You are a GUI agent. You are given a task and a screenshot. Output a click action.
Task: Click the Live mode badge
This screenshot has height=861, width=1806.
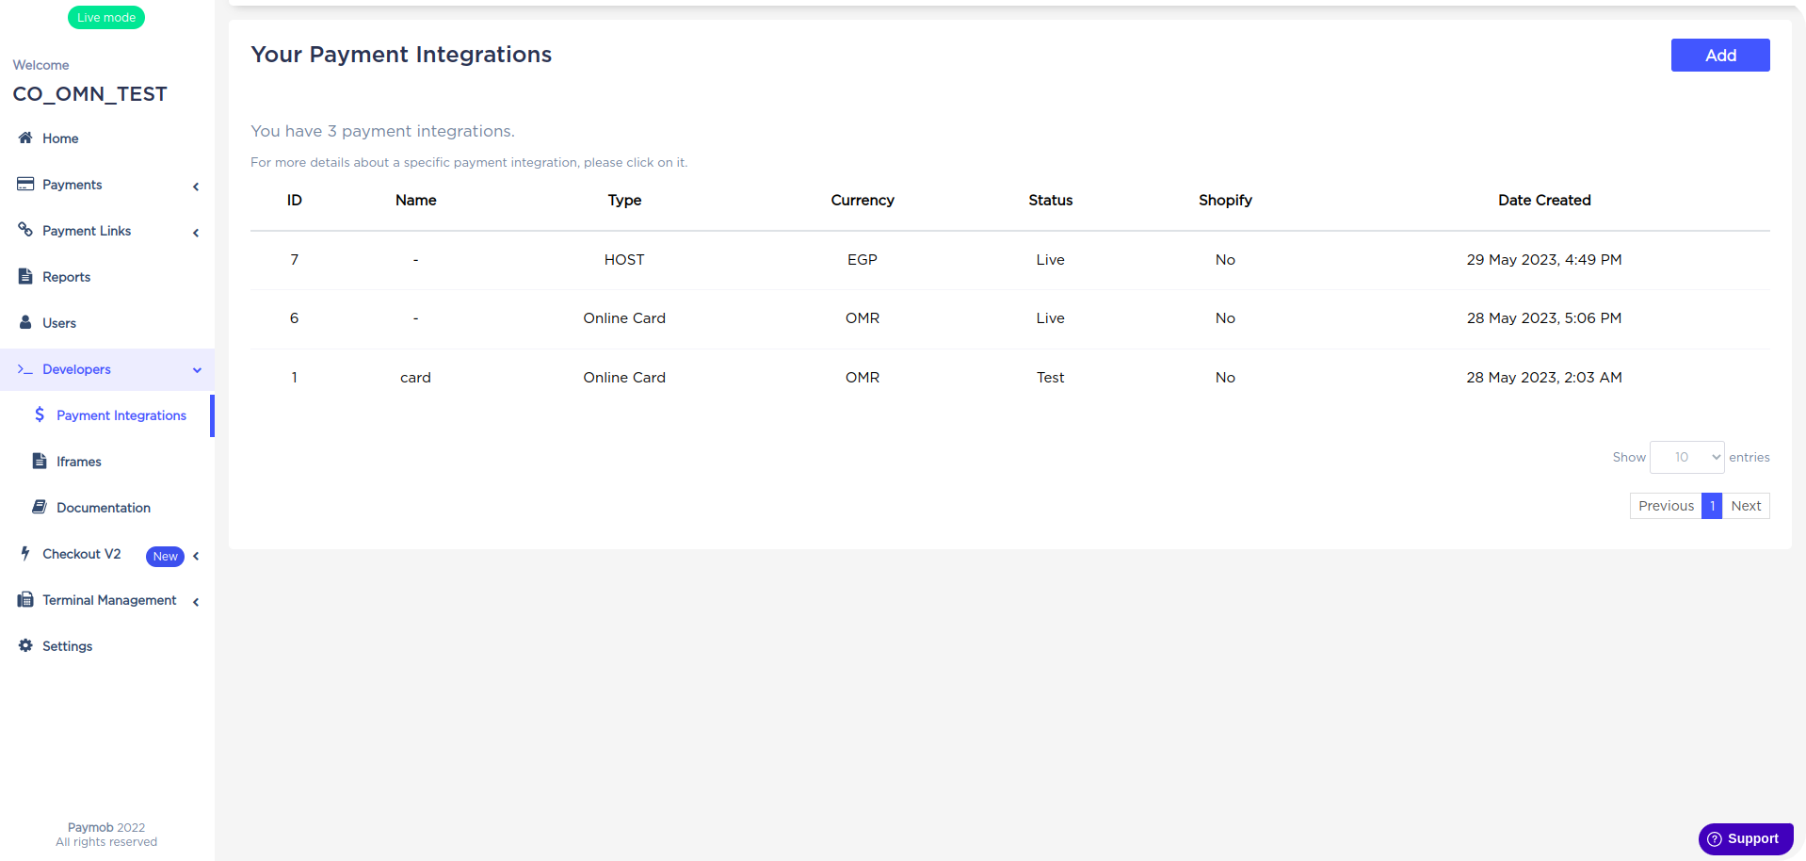click(105, 16)
